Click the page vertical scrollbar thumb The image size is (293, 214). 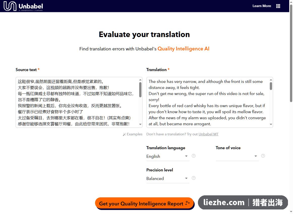tap(291, 53)
